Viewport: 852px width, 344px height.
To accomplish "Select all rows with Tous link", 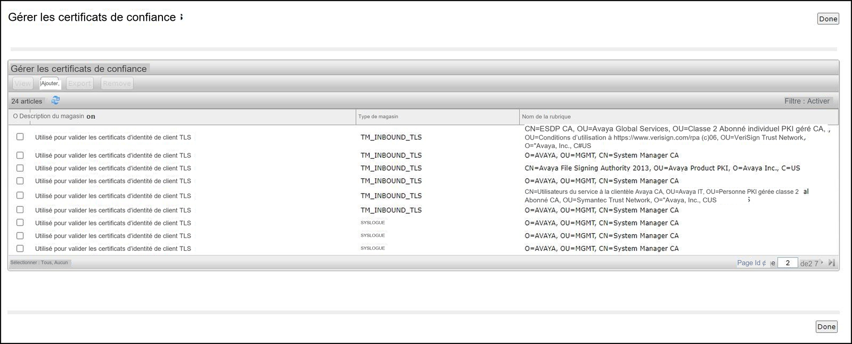I will tap(46, 263).
